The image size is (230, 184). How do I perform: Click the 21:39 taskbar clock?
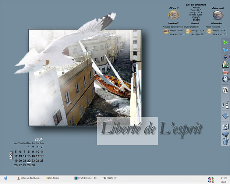coord(224,178)
